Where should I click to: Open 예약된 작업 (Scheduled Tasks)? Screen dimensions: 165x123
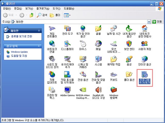click(114, 61)
